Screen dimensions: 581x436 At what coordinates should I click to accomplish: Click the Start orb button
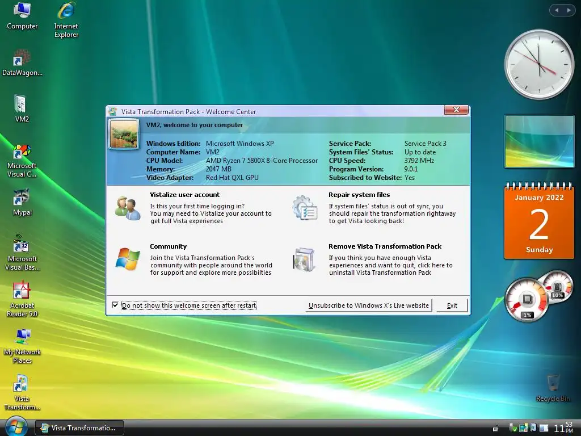(x=15, y=427)
